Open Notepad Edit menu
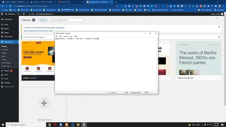This screenshot has height=127, width=226. point(60,36)
